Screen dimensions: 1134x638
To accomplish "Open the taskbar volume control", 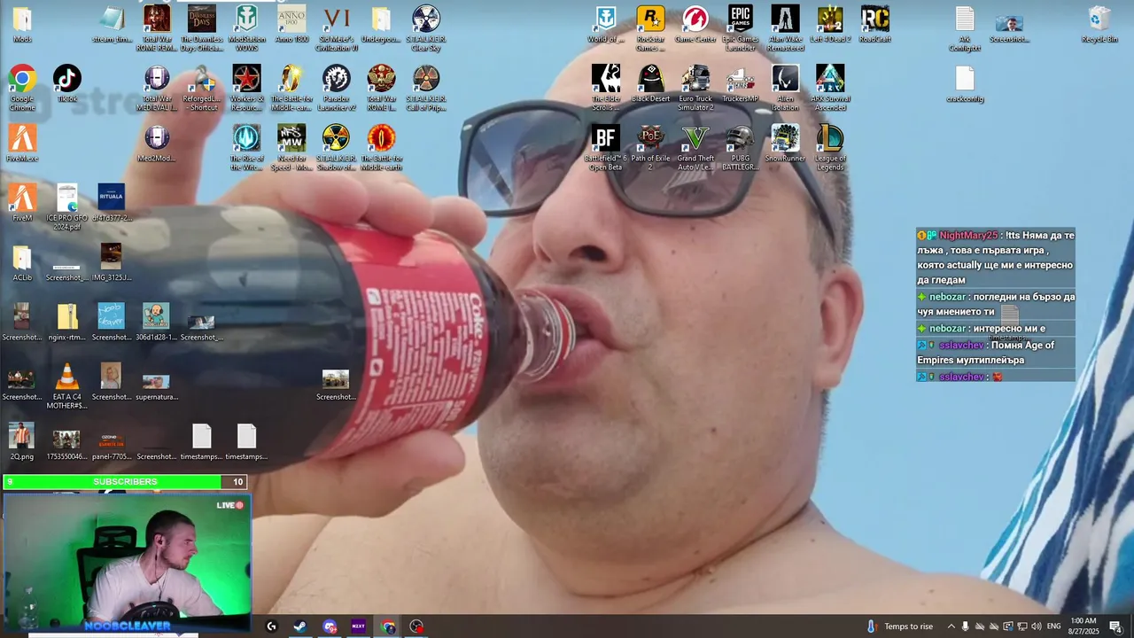I will click(1037, 626).
